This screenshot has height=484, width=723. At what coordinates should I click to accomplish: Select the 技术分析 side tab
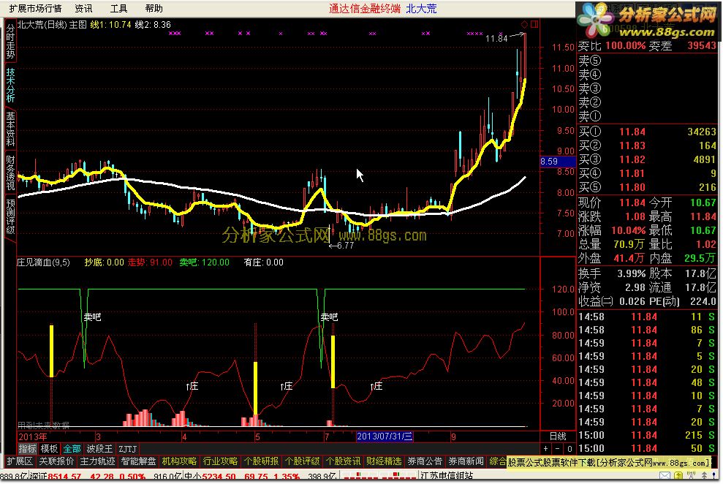pyautogui.click(x=10, y=85)
